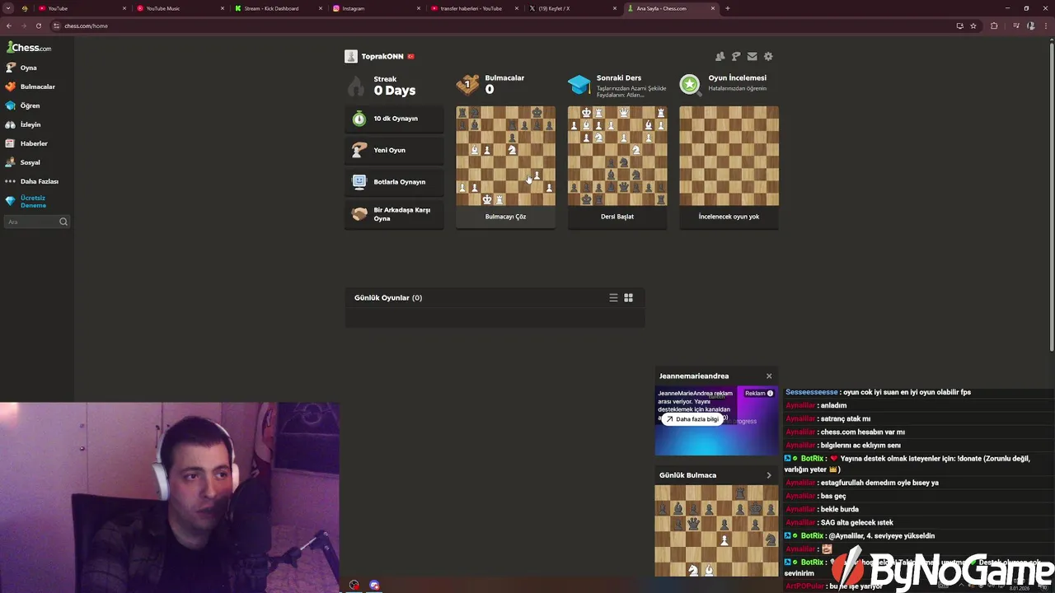Click the empty Oyun İncelemesi board
The image size is (1055, 593).
tap(729, 156)
